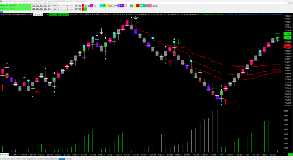Viewport: 293px width, 160px height.
Task: Select the orange line drawing tool
Action: 147,6
